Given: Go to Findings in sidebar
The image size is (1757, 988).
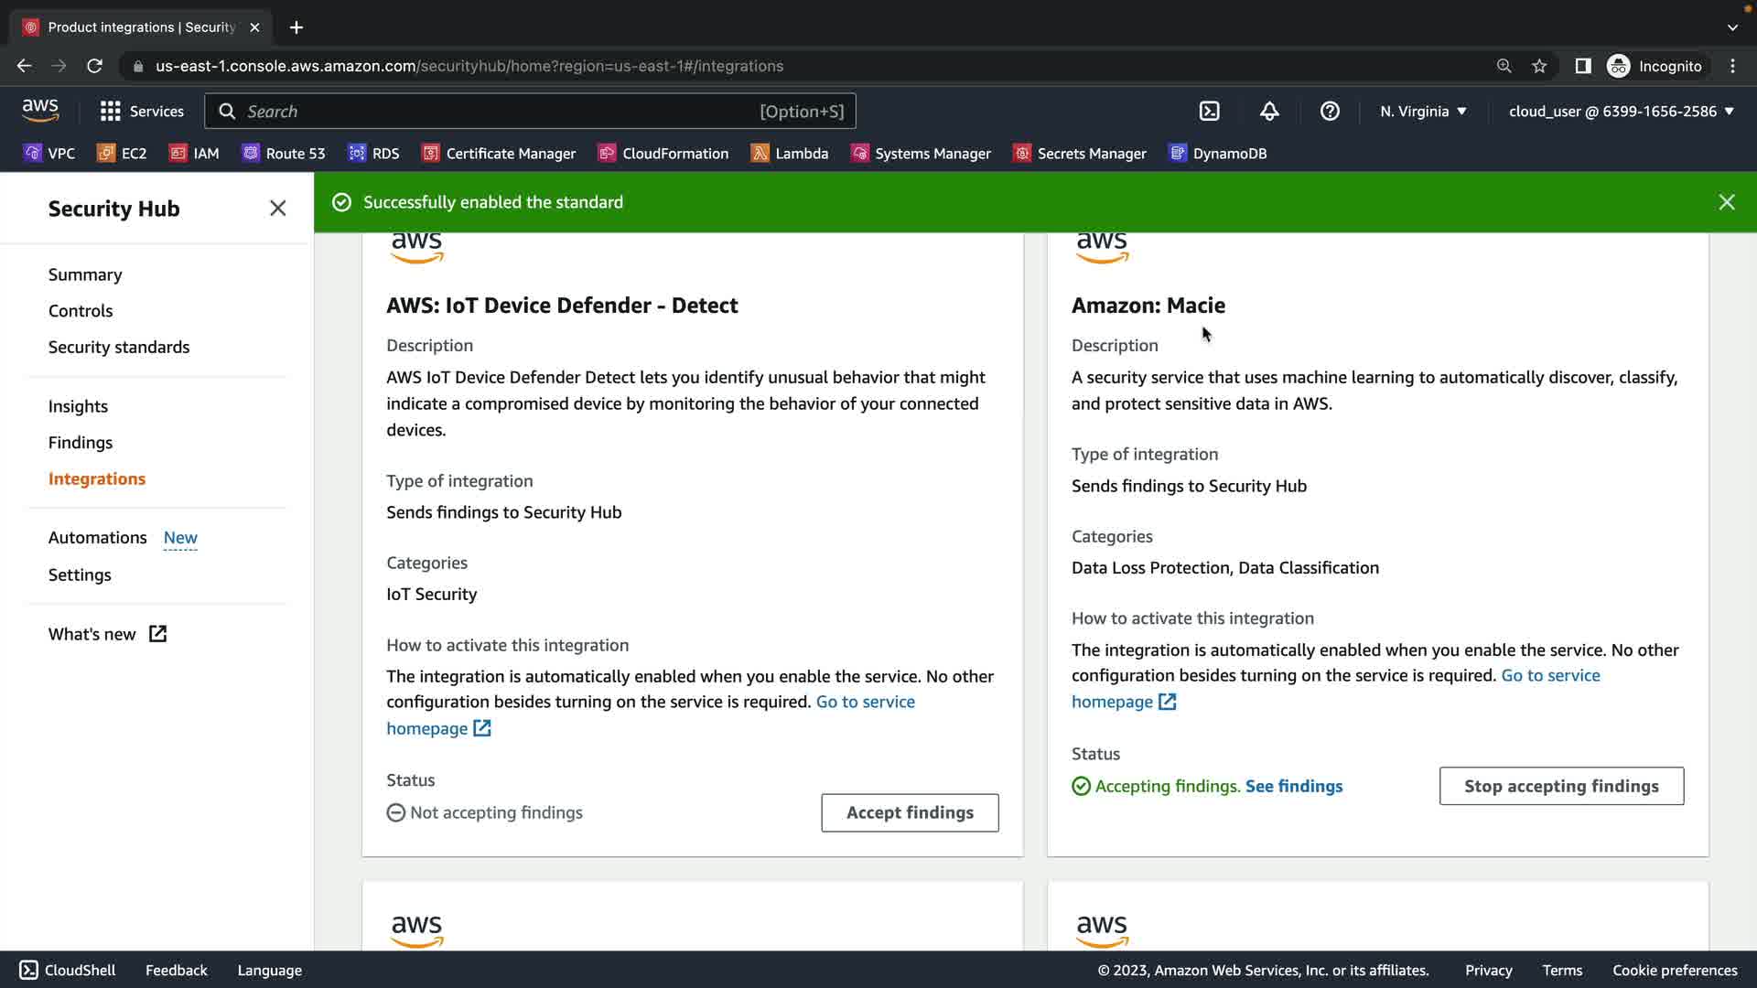Looking at the screenshot, I should click(x=81, y=443).
